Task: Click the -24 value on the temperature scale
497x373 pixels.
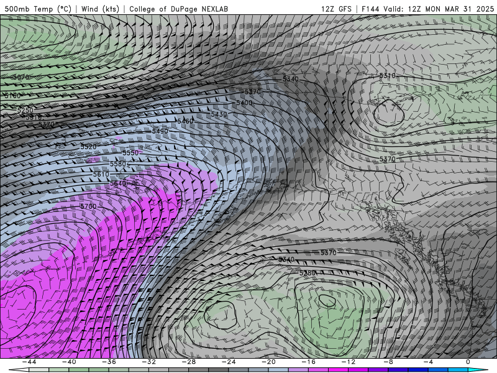Action: click(229, 362)
